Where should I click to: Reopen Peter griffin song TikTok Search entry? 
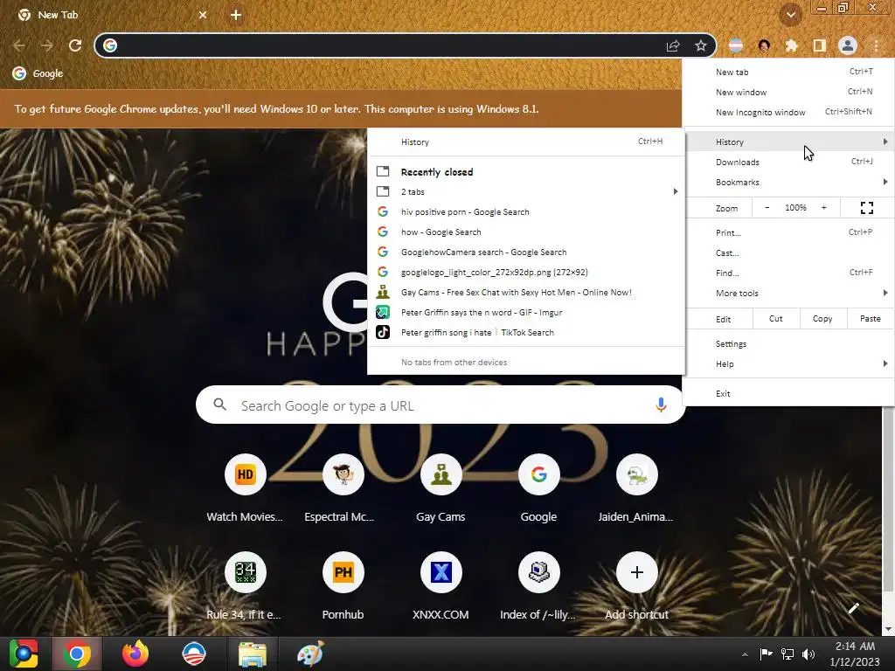pyautogui.click(x=525, y=332)
